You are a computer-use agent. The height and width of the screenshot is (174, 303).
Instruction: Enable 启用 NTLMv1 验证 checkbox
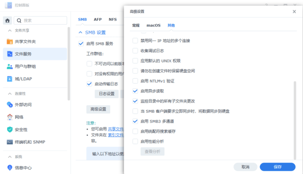coord(135,81)
